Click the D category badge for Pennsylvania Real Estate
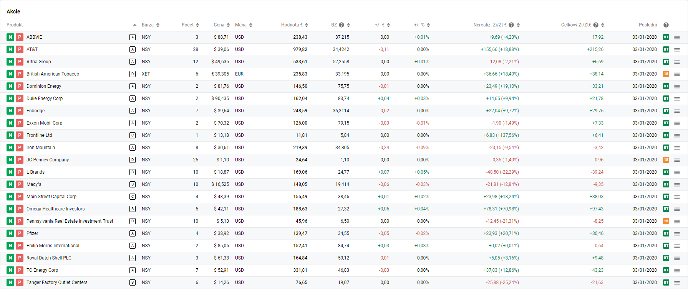Screen dimensions: 688x289 133,221
